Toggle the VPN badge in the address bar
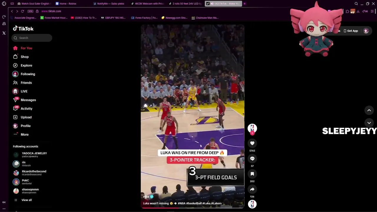 (30, 11)
